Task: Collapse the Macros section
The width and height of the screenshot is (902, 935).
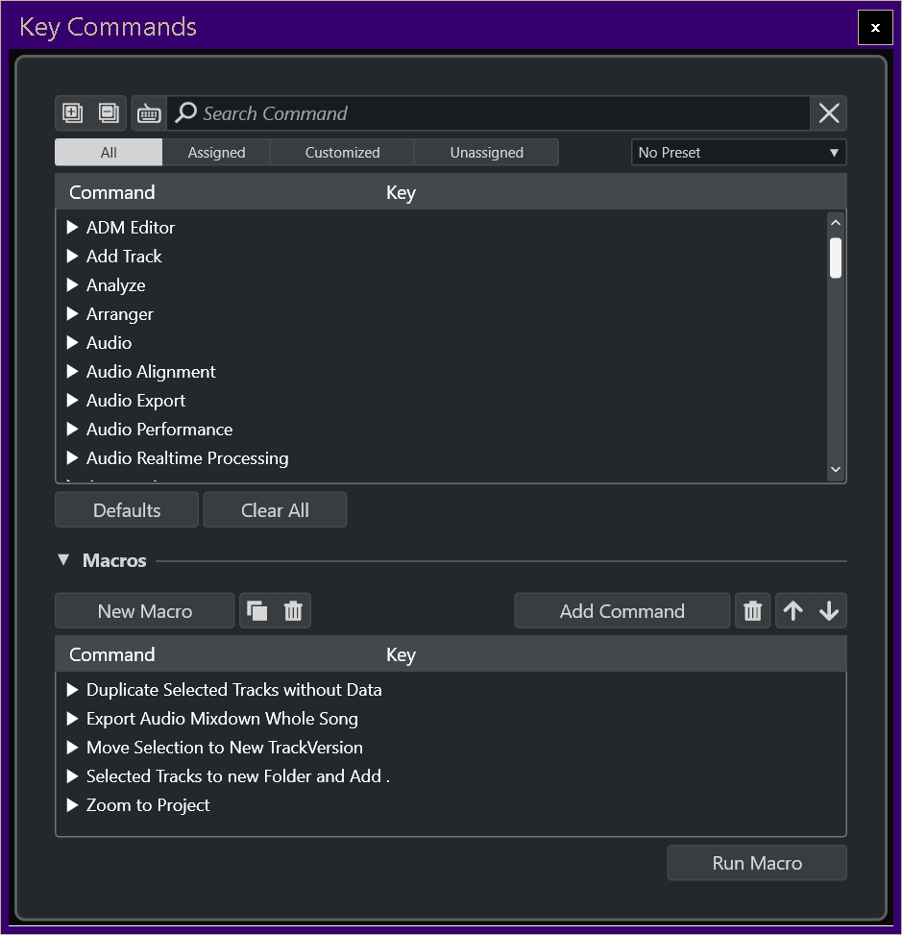Action: (63, 560)
